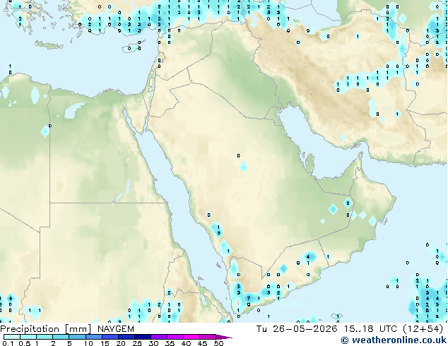Click the weatheronline.co.uk link text
The height and width of the screenshot is (346, 448).
coord(399,340)
